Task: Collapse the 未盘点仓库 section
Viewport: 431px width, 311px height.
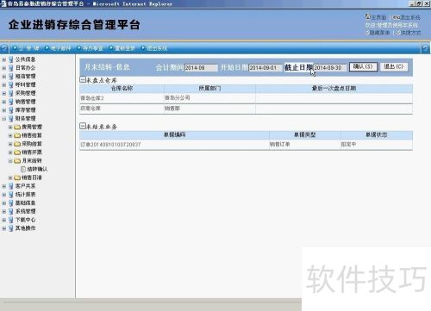Action: (83, 79)
